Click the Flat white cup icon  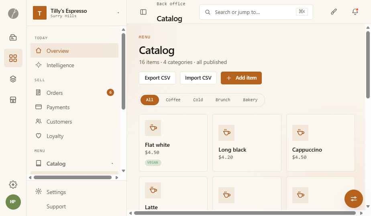point(153,128)
